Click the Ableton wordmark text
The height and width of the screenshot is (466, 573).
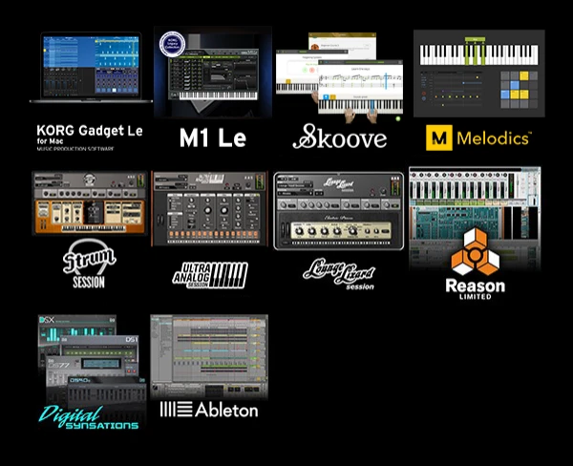(226, 410)
